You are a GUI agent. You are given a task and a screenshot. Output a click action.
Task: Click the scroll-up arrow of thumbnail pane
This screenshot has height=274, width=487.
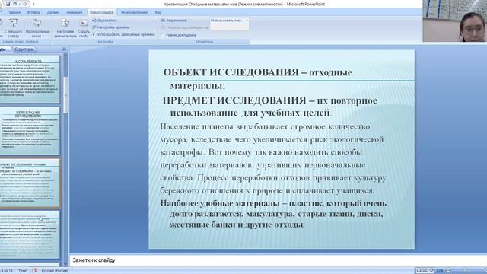tap(65, 55)
